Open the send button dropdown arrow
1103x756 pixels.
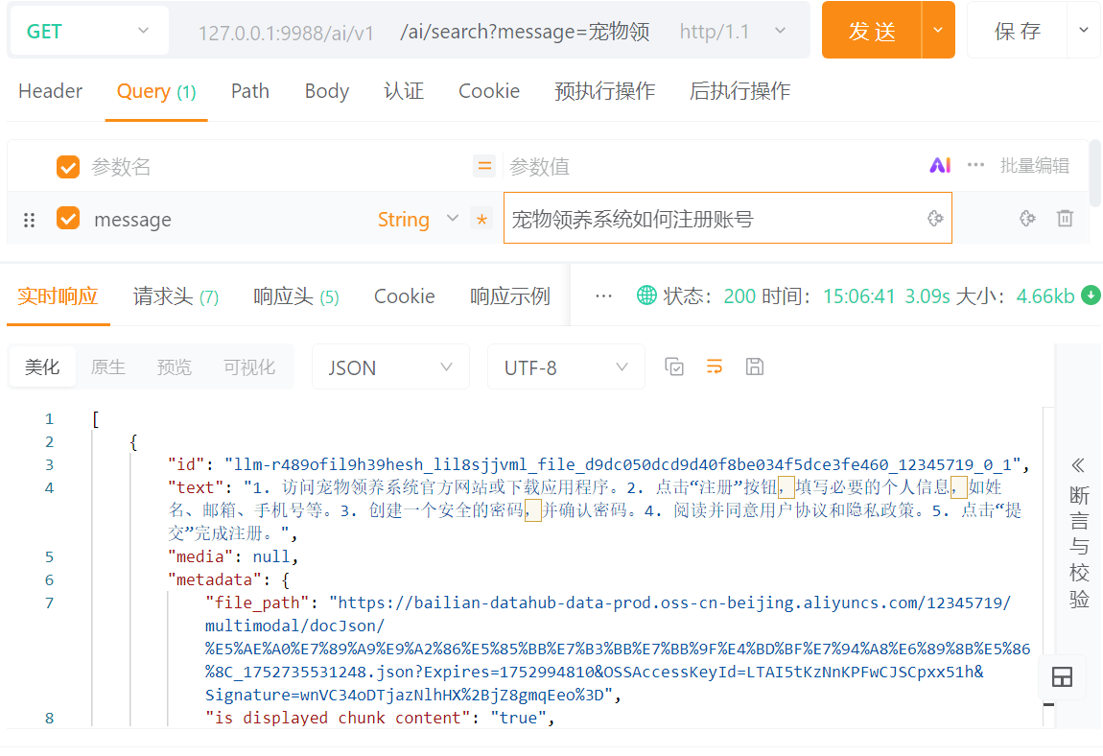click(x=938, y=31)
